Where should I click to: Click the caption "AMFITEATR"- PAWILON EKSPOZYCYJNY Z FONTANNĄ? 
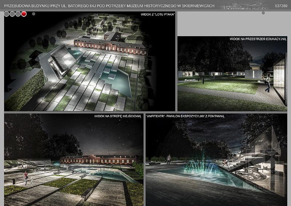185,116
